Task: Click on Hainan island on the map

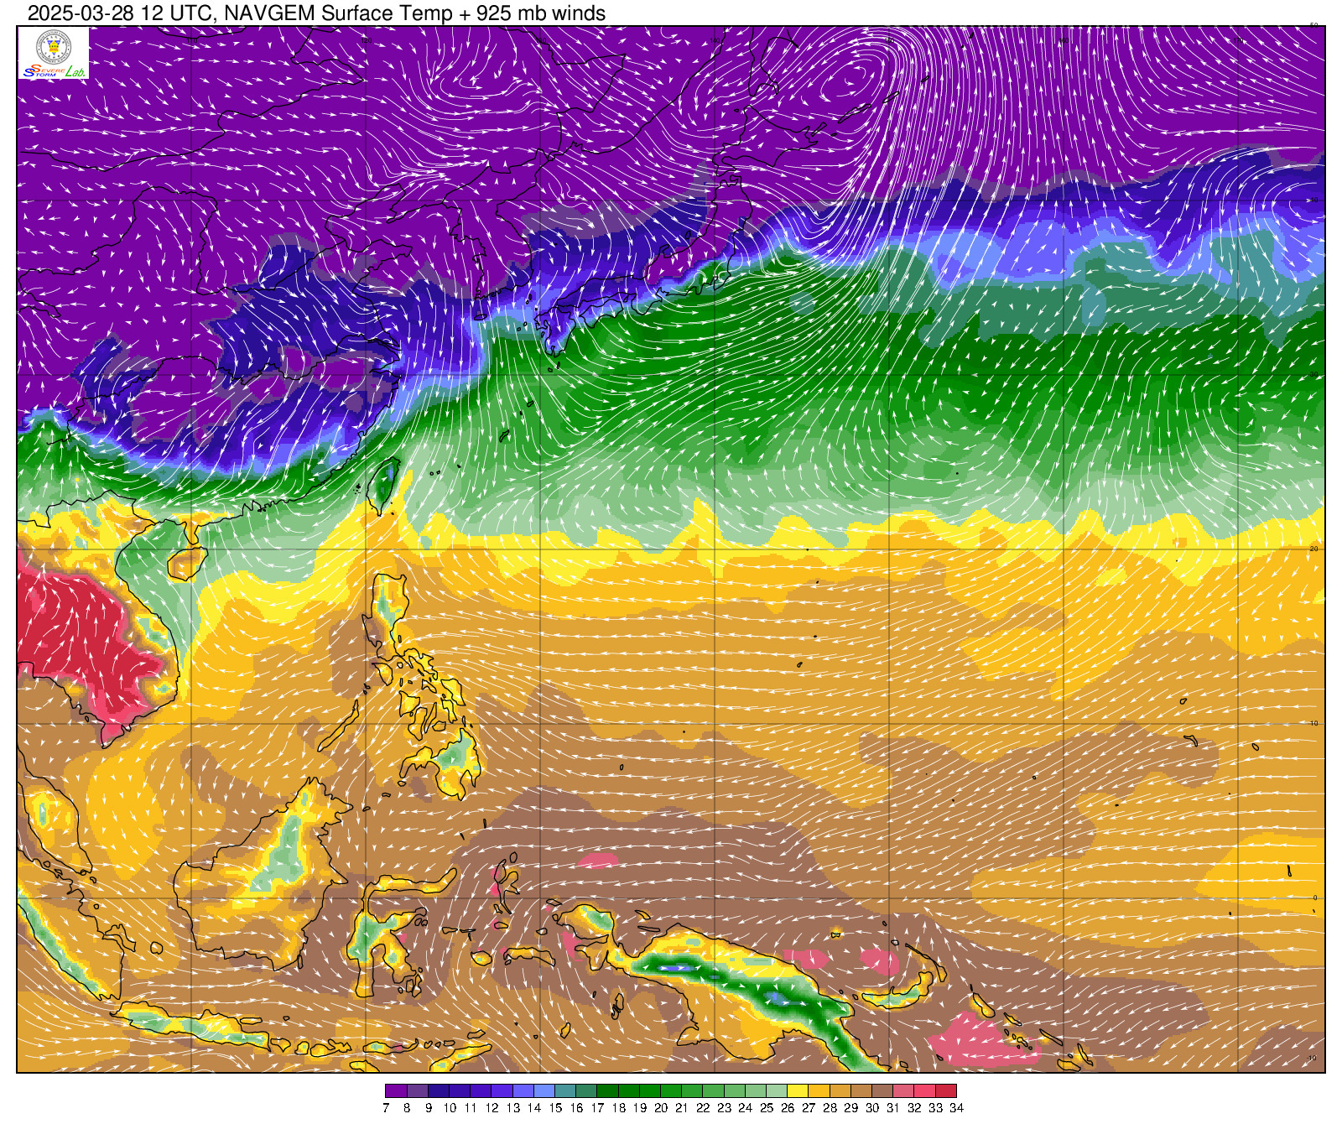Action: (187, 563)
